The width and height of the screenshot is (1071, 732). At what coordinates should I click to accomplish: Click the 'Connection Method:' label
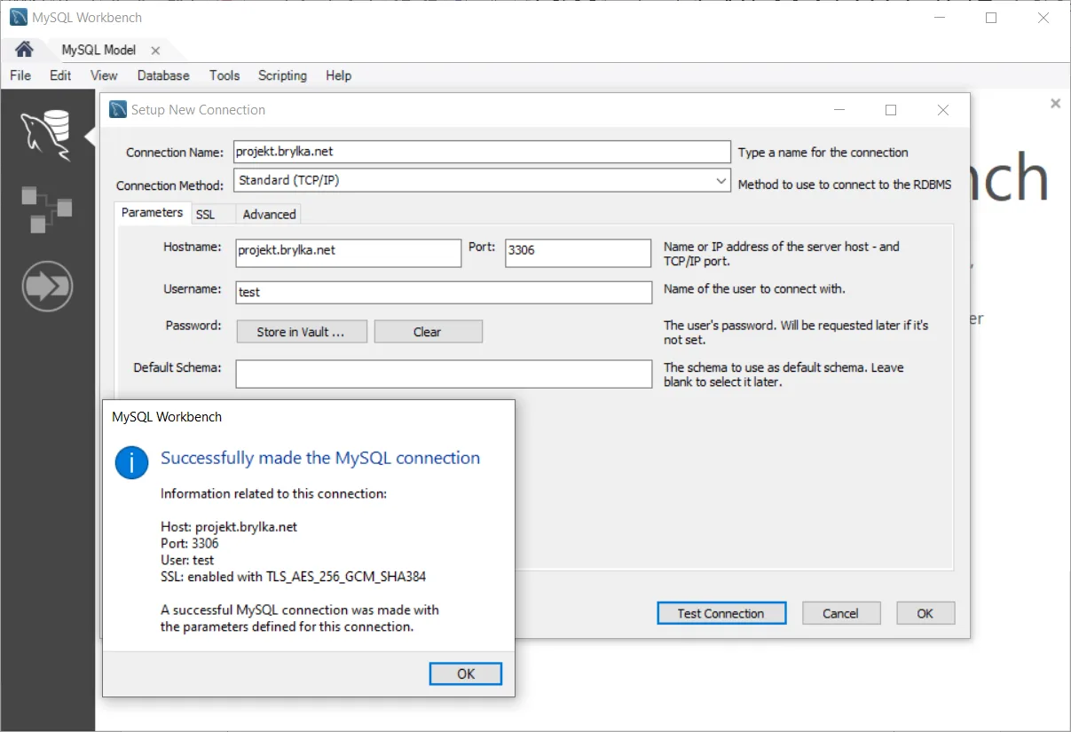tap(170, 186)
